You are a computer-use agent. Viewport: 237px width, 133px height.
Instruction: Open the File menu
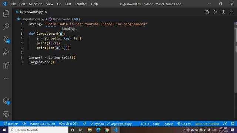pos(13,4)
